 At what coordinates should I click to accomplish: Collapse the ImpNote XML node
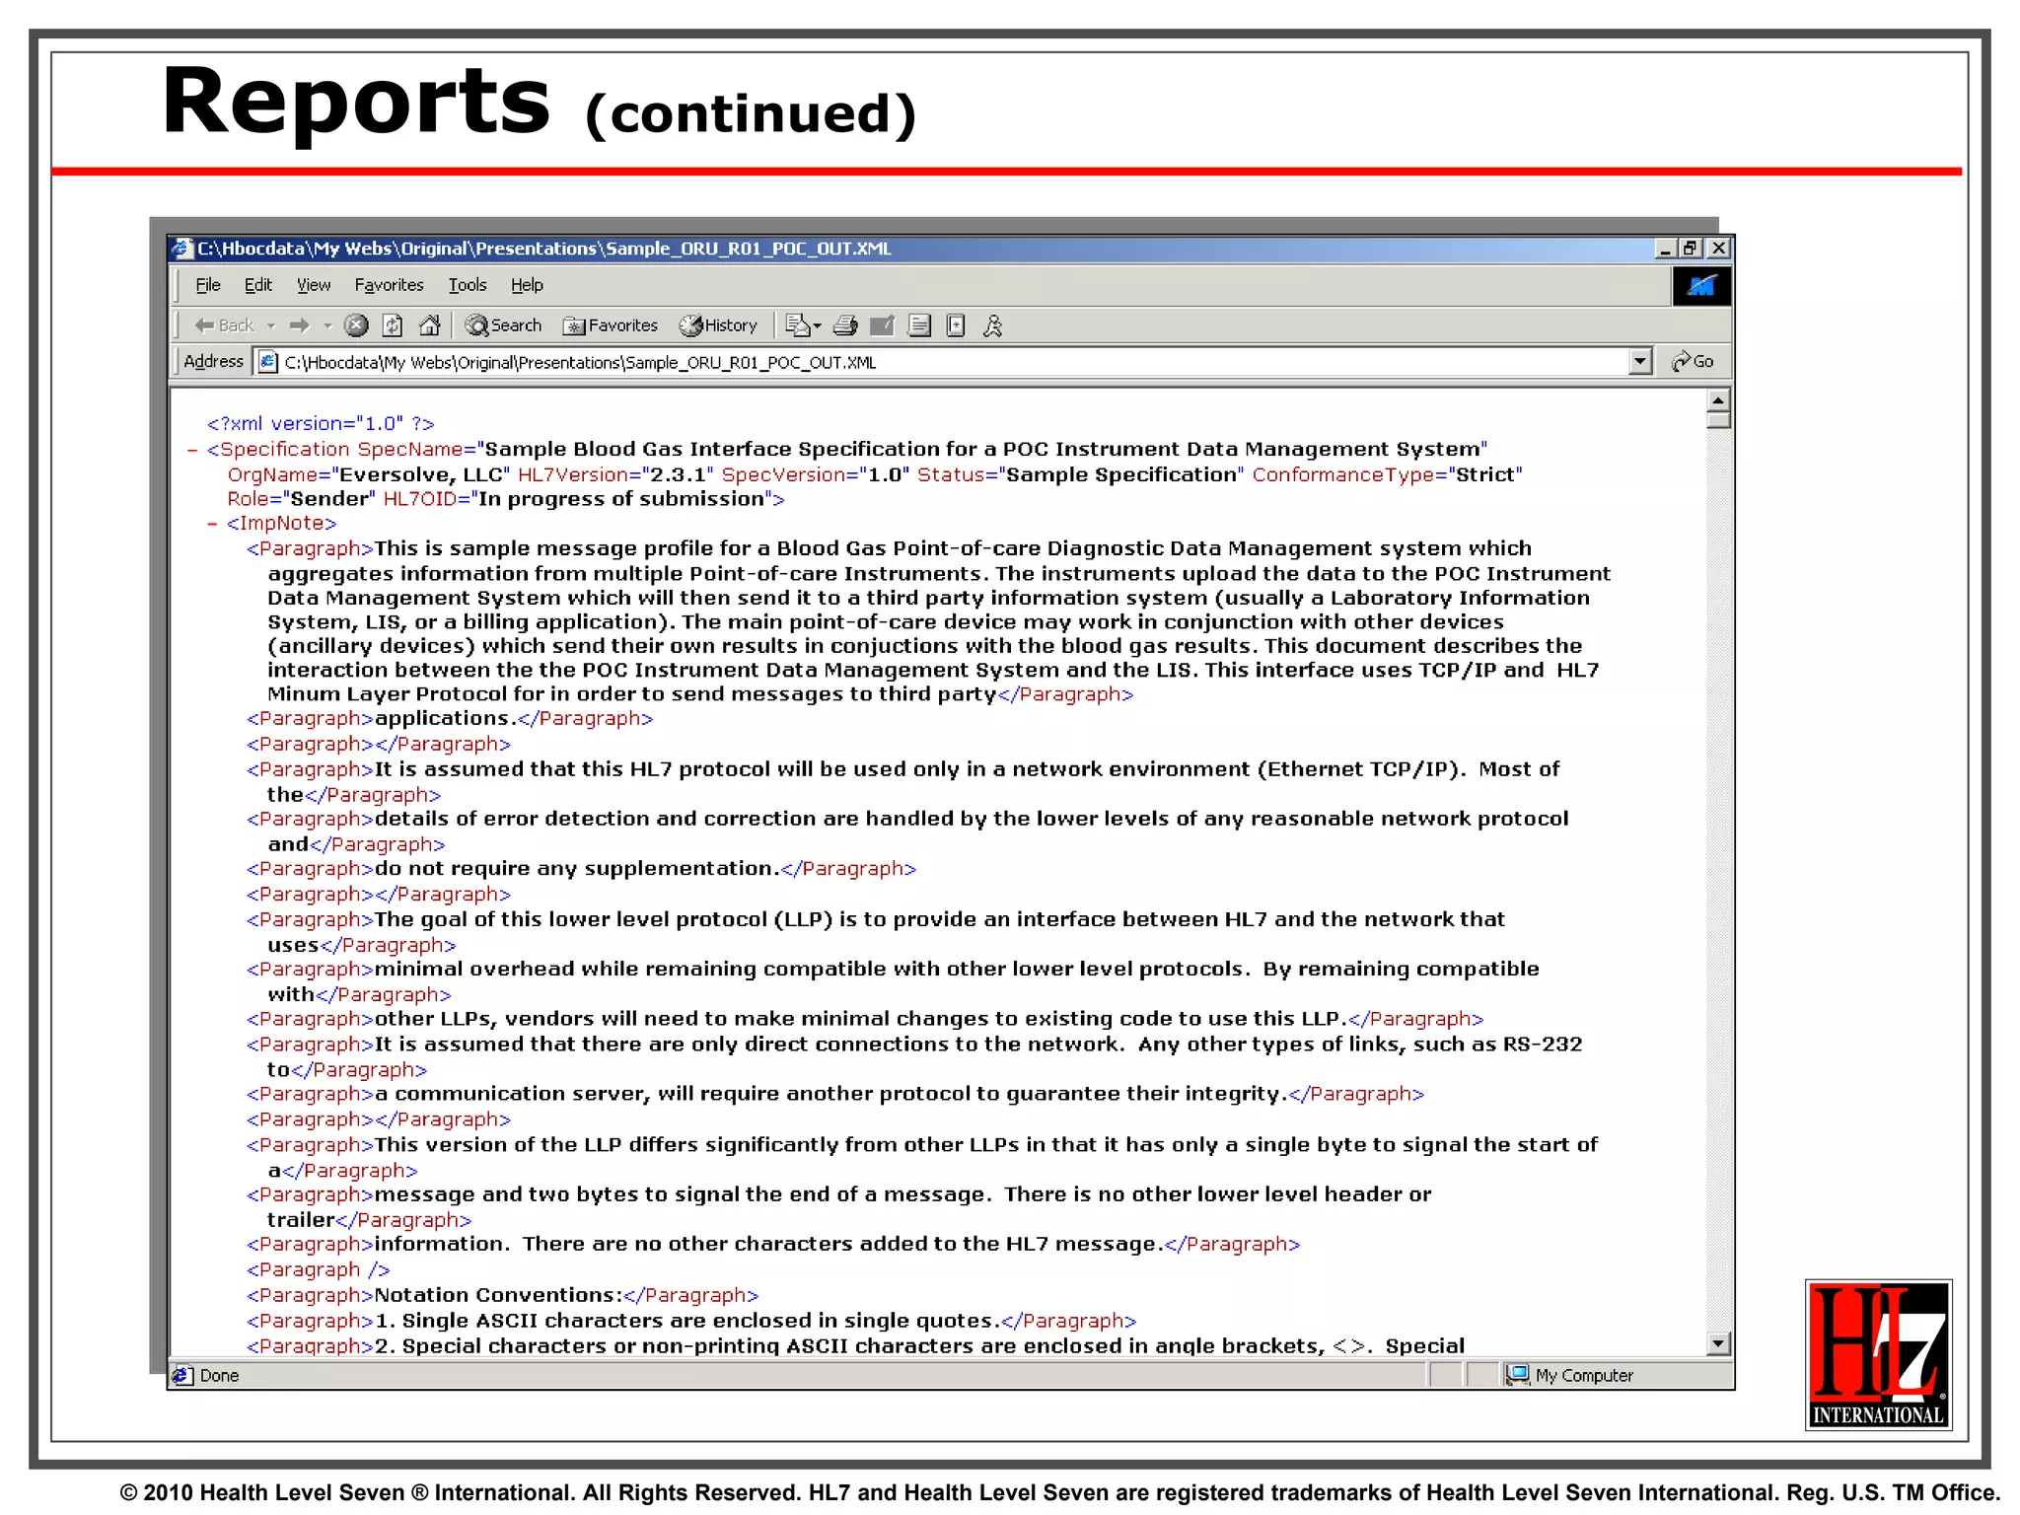[x=212, y=524]
